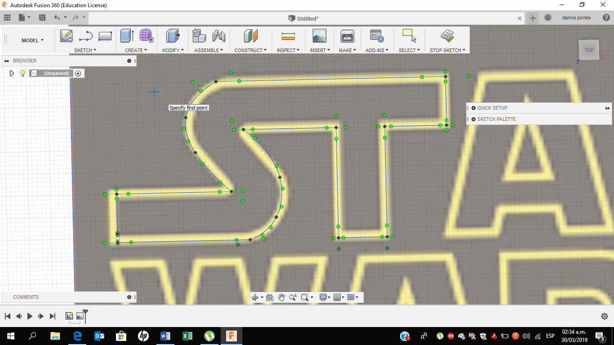Click the Redo arrow
The width and height of the screenshot is (614, 345).
pyautogui.click(x=75, y=18)
